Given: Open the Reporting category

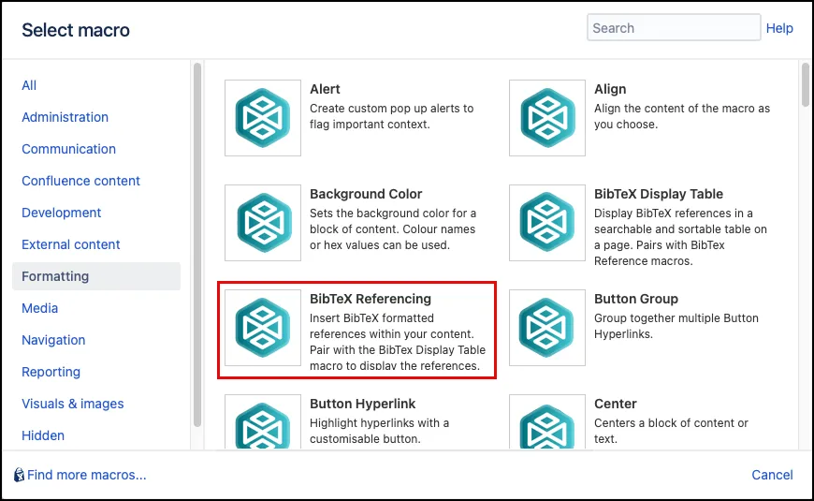Looking at the screenshot, I should coord(51,372).
